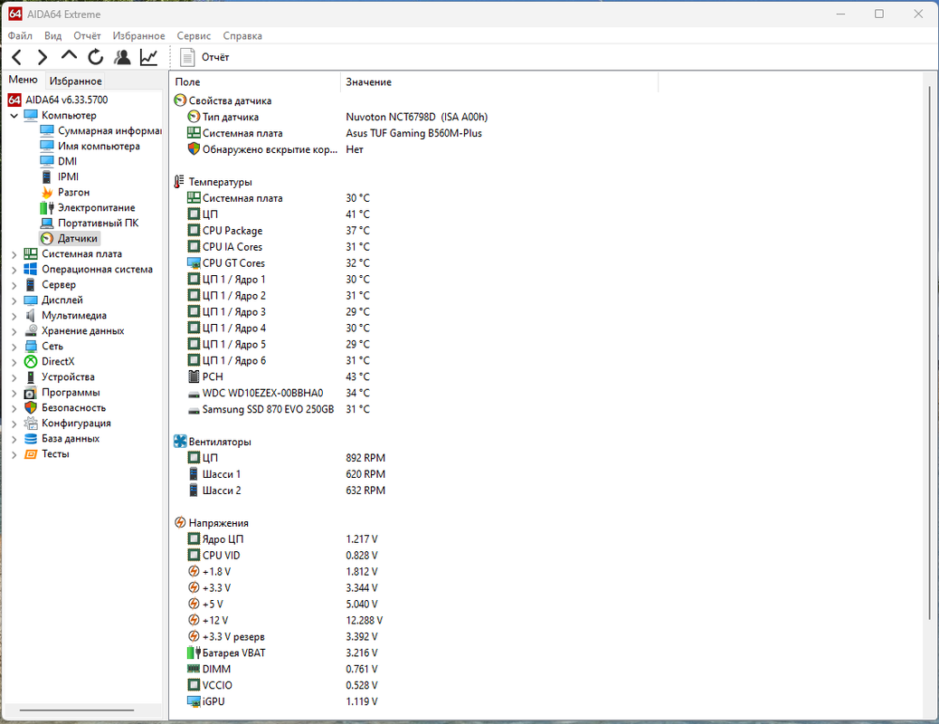Screen dimensions: 939x724
Task: Expand the Системная плата tree node
Action: (14, 254)
